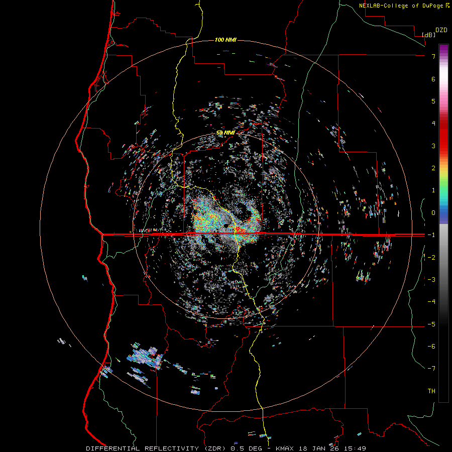
Task: Click the -4 value on color scale
Action: 431,302
